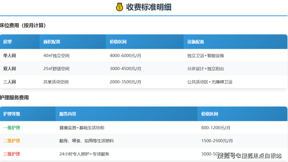
Task: Click the money bag icon beside the title
Action: (119, 7)
